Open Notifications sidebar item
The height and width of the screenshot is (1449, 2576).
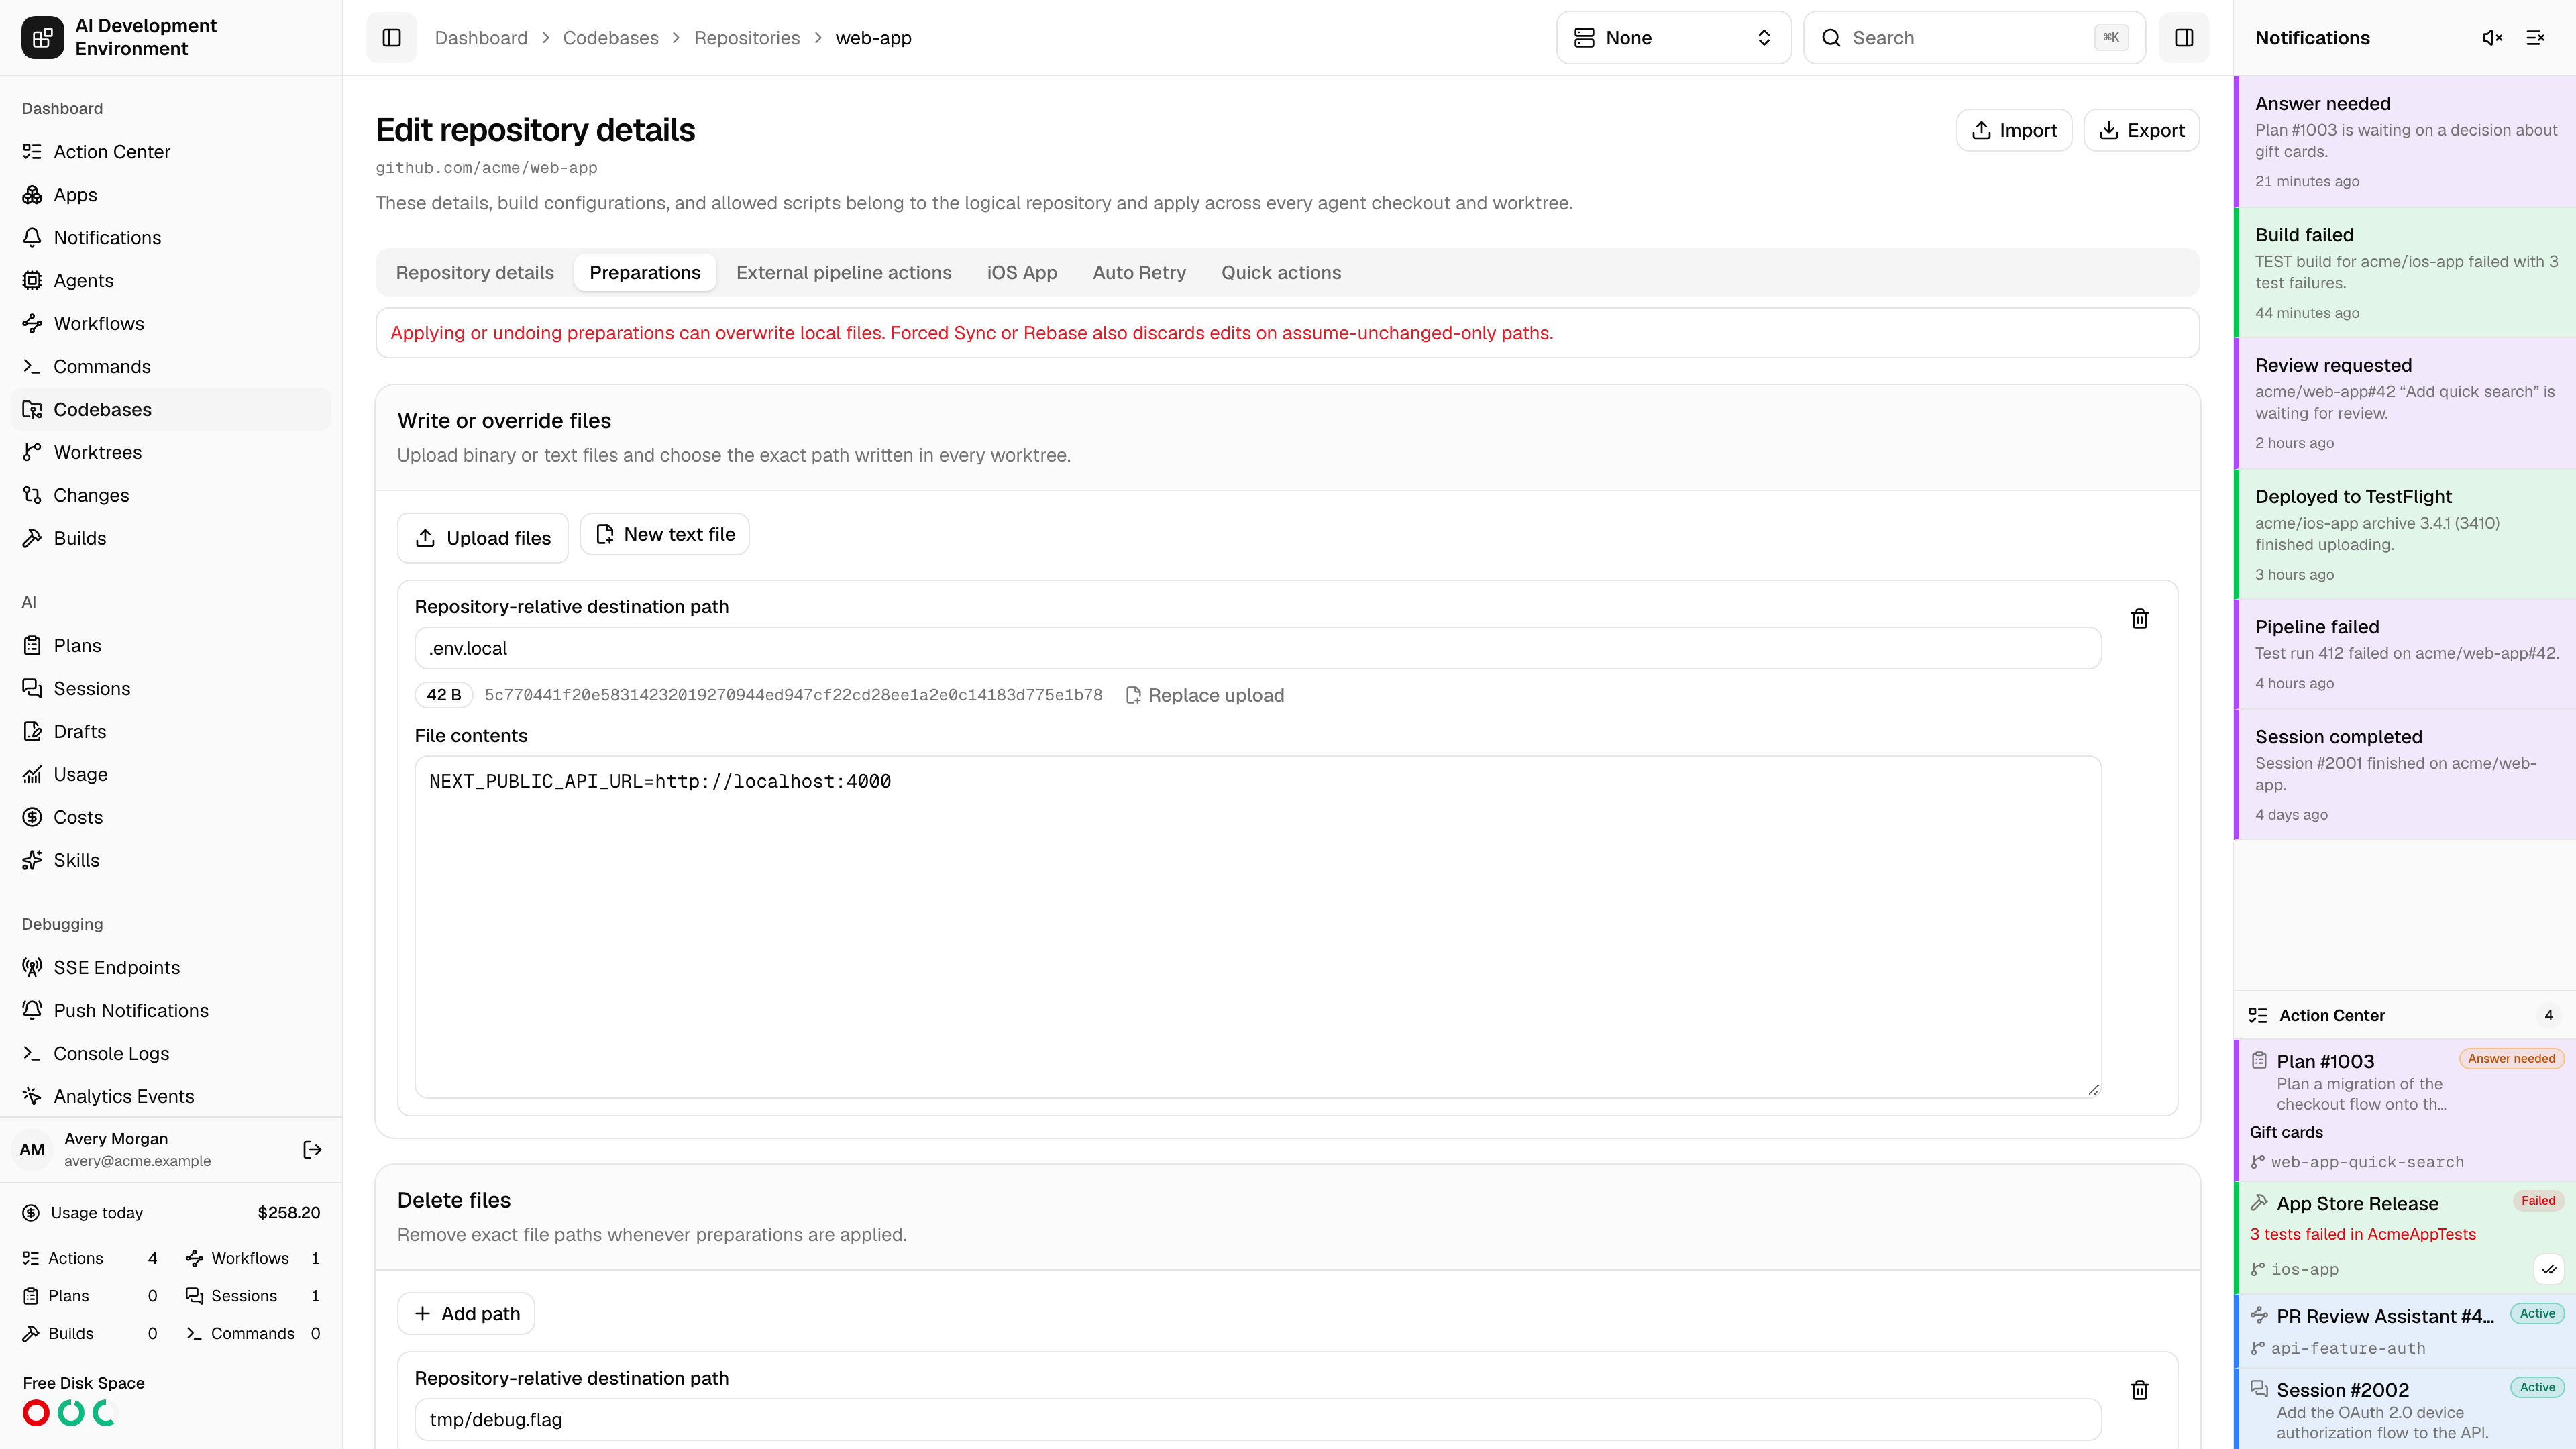coord(171,238)
